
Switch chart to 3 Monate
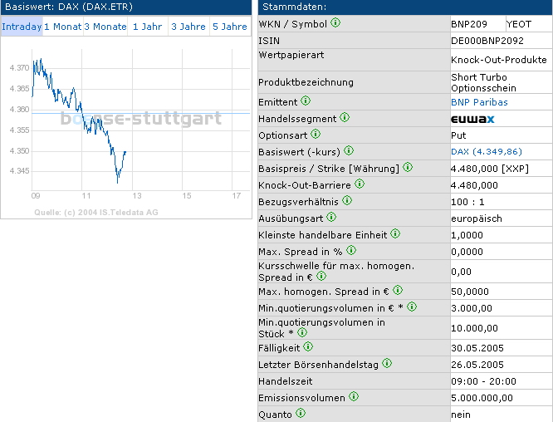pyautogui.click(x=105, y=27)
